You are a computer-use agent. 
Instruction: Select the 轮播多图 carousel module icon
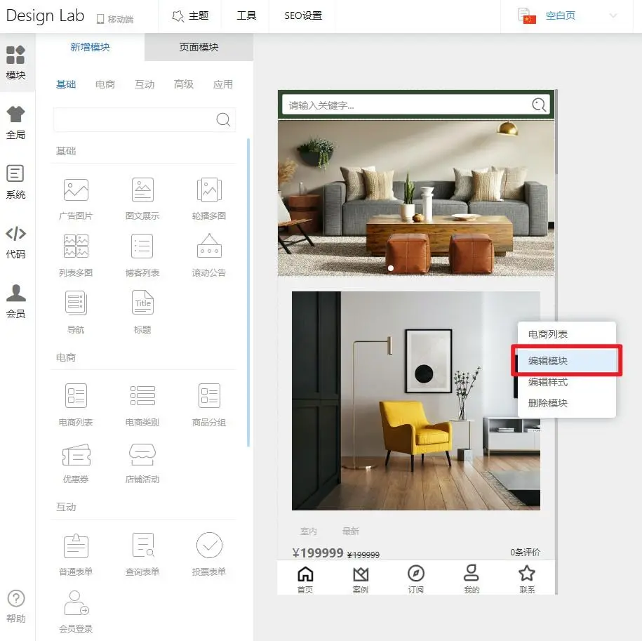209,190
